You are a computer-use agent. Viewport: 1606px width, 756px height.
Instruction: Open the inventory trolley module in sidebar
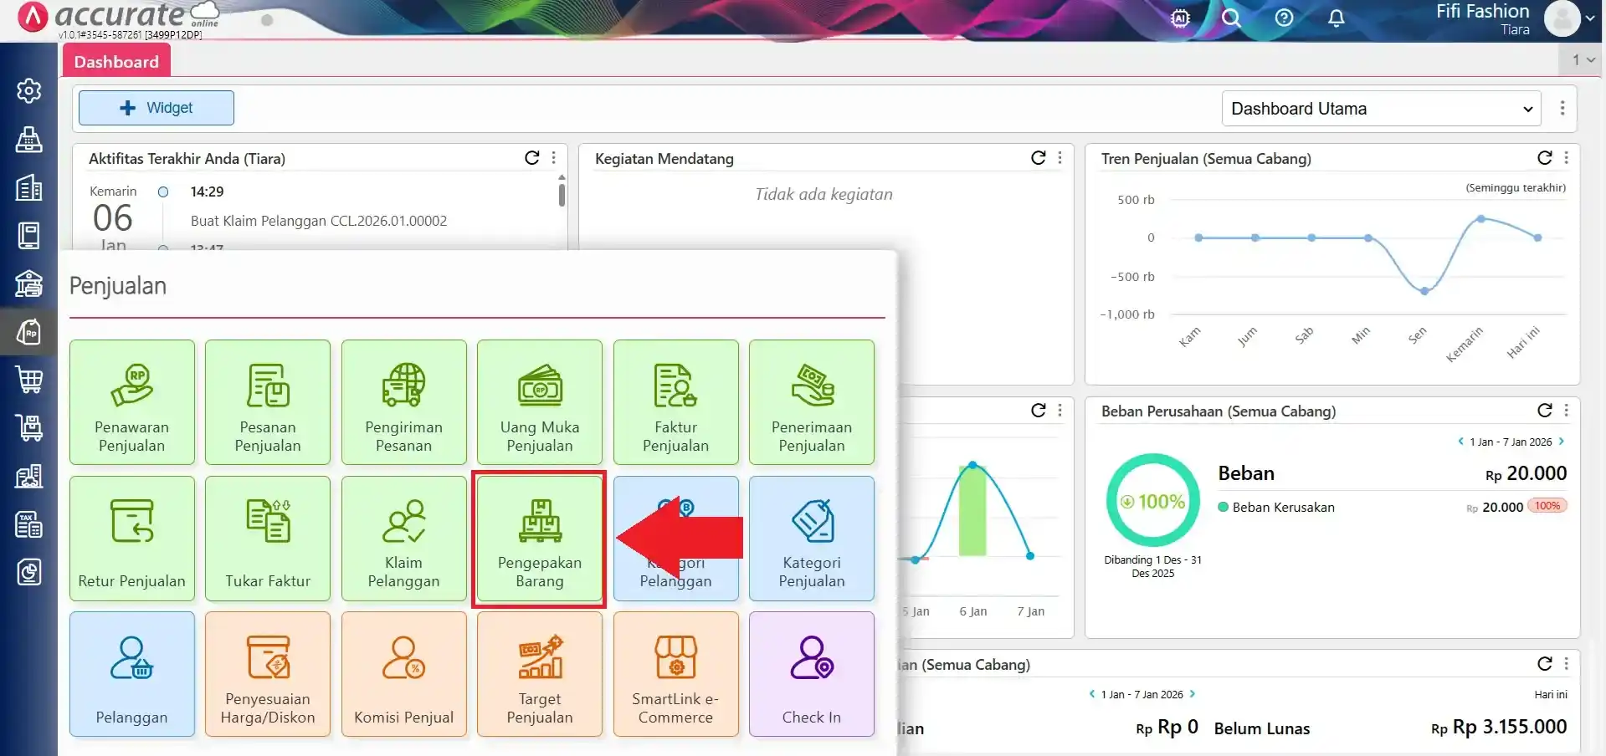click(x=29, y=428)
